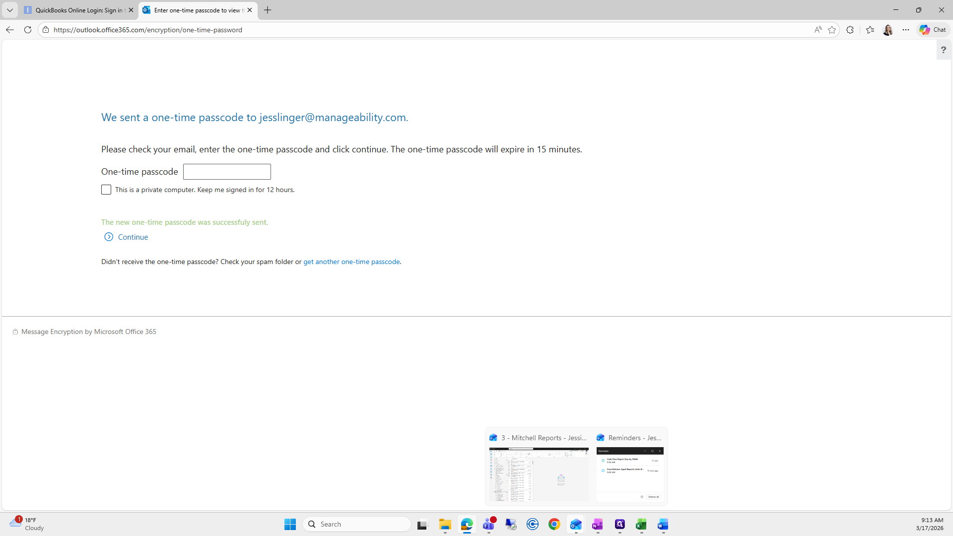Click the One-time passcode input field
The image size is (953, 536).
(227, 172)
